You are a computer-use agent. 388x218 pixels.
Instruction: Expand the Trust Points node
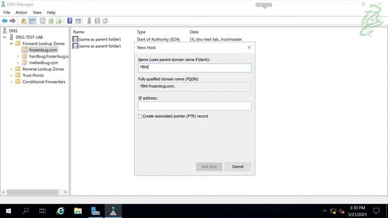(11, 75)
